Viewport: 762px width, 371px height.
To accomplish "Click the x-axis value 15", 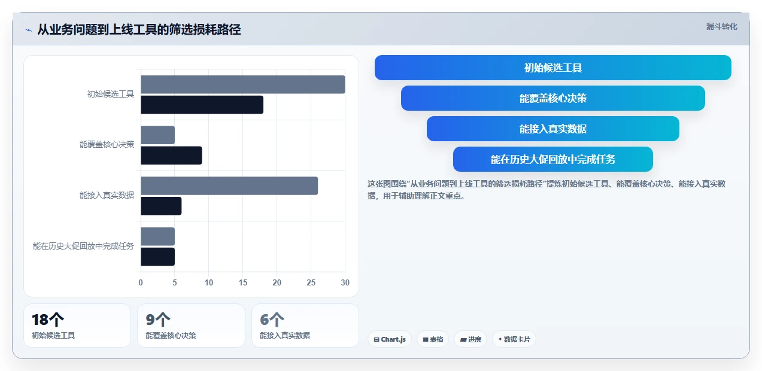I will pos(243,282).
